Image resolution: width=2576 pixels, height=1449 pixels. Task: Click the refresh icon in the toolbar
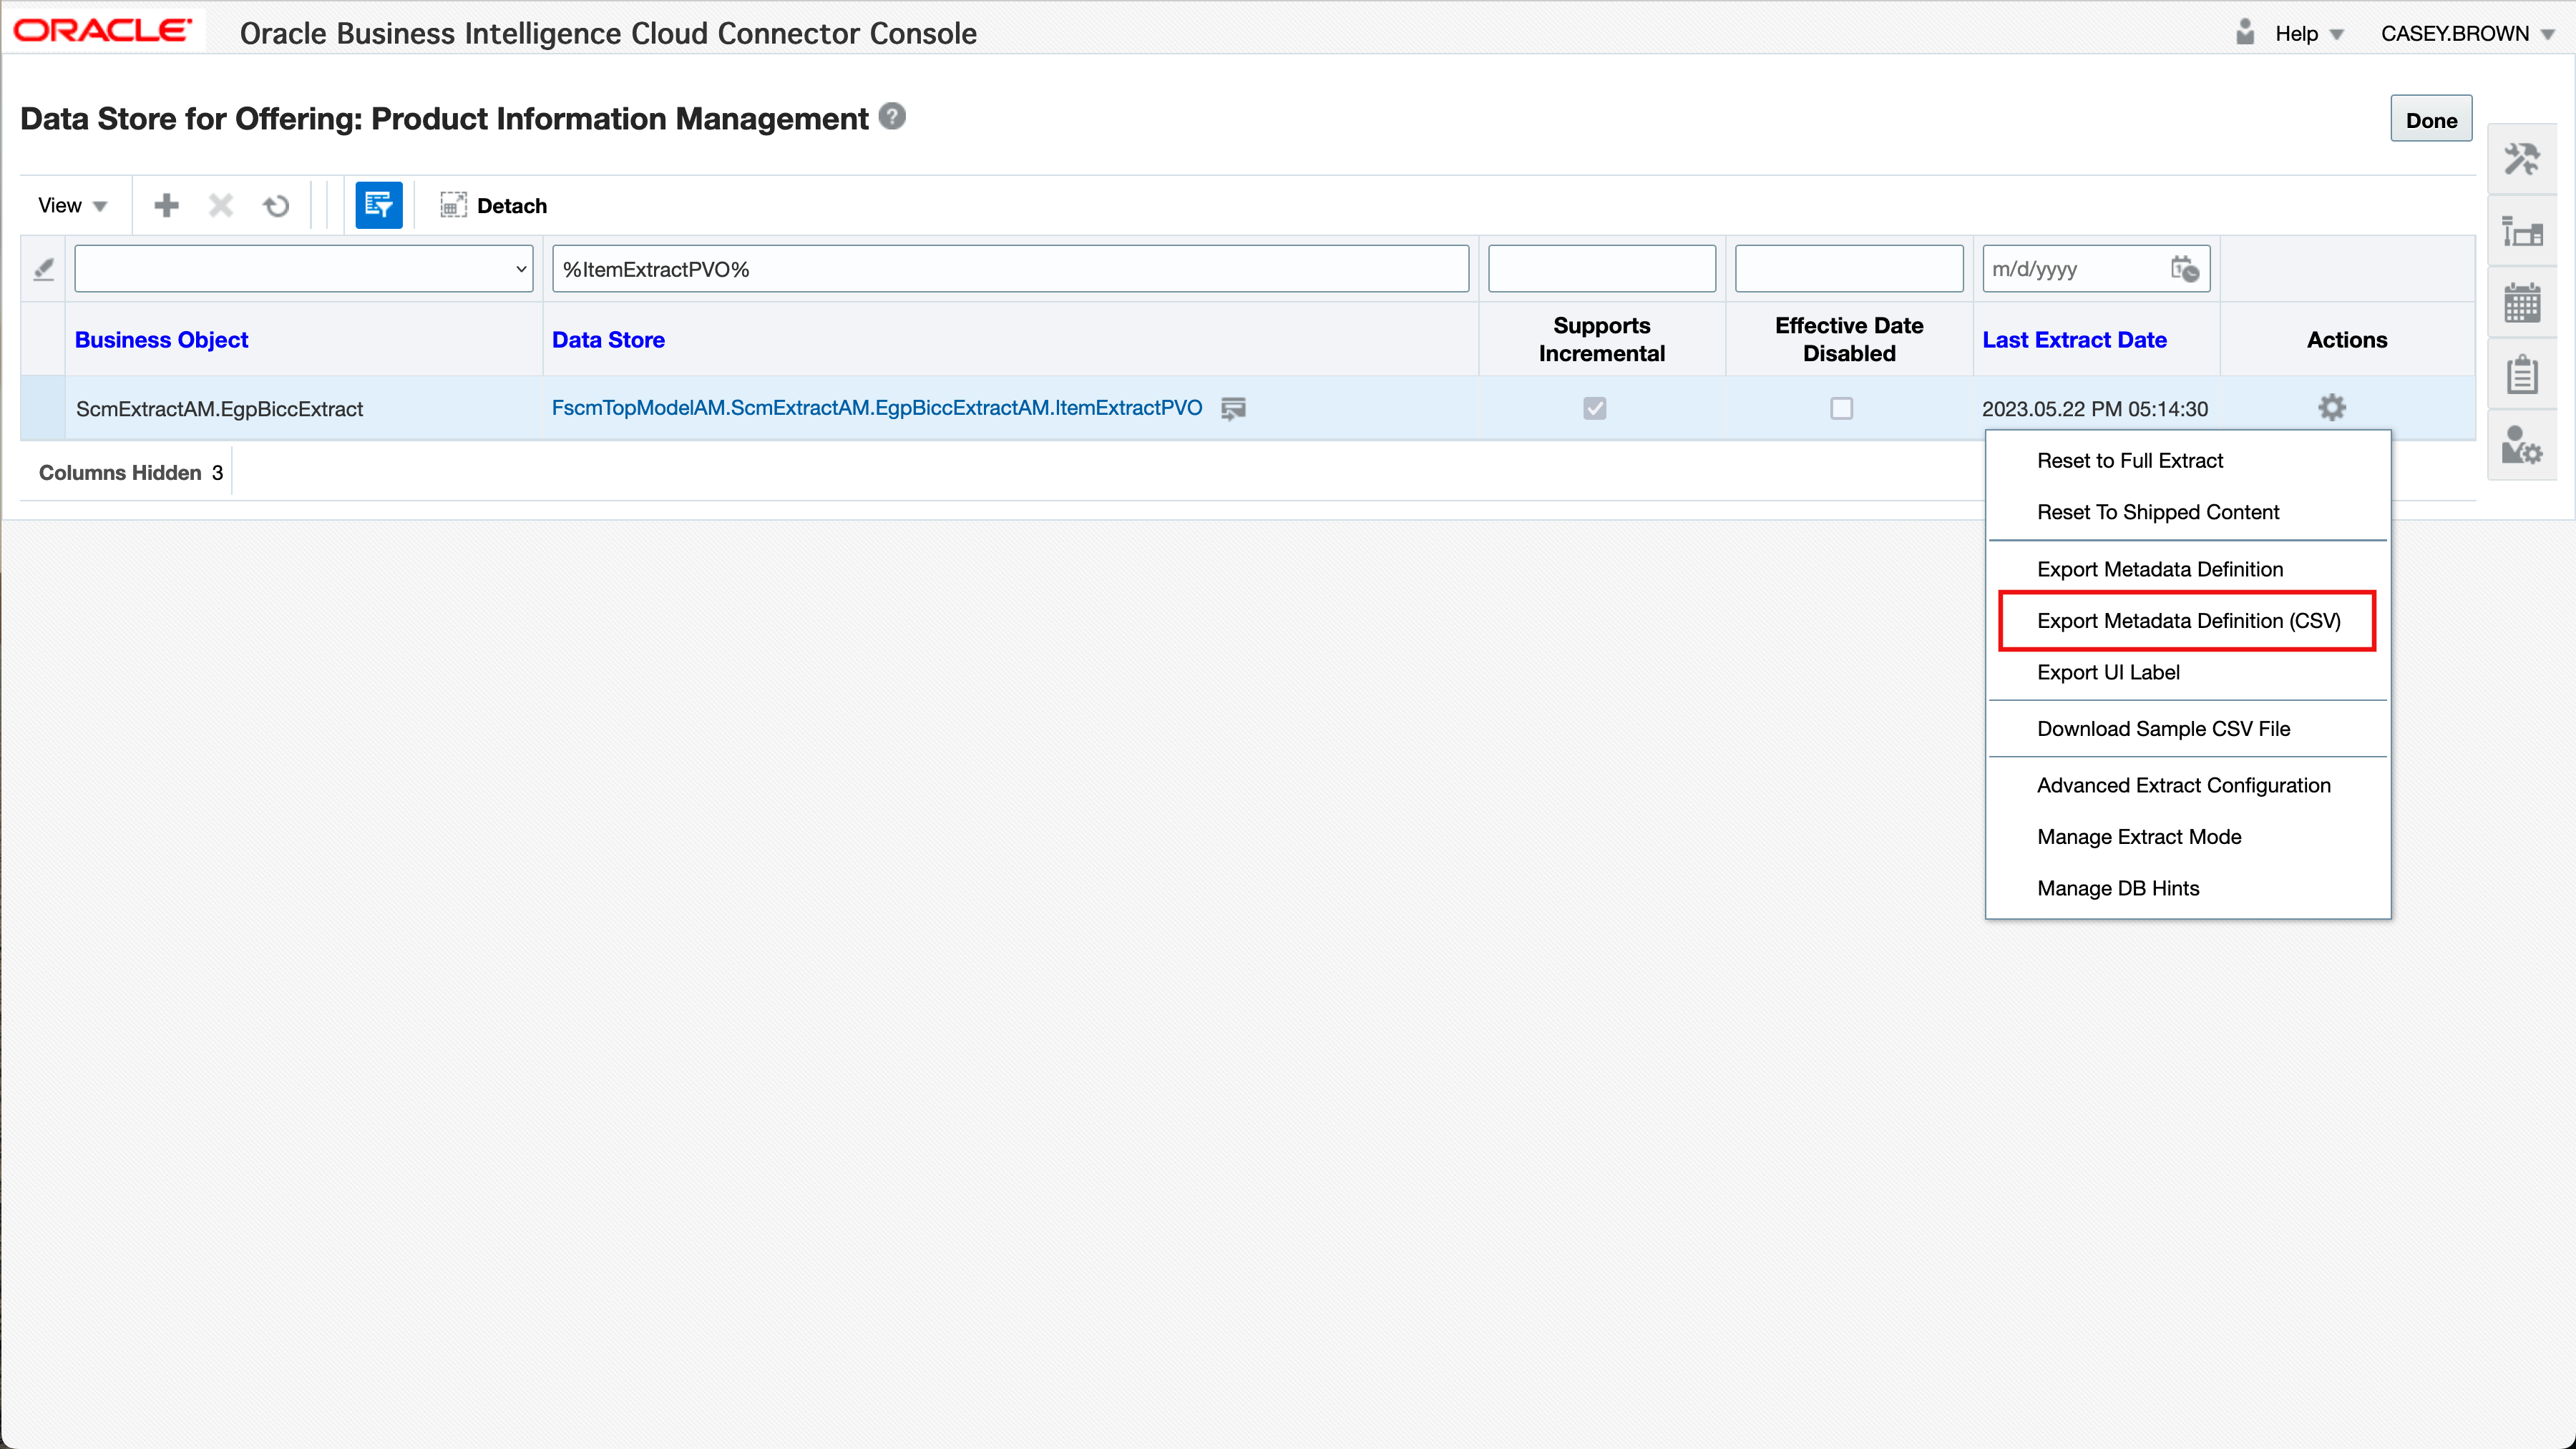tap(276, 206)
